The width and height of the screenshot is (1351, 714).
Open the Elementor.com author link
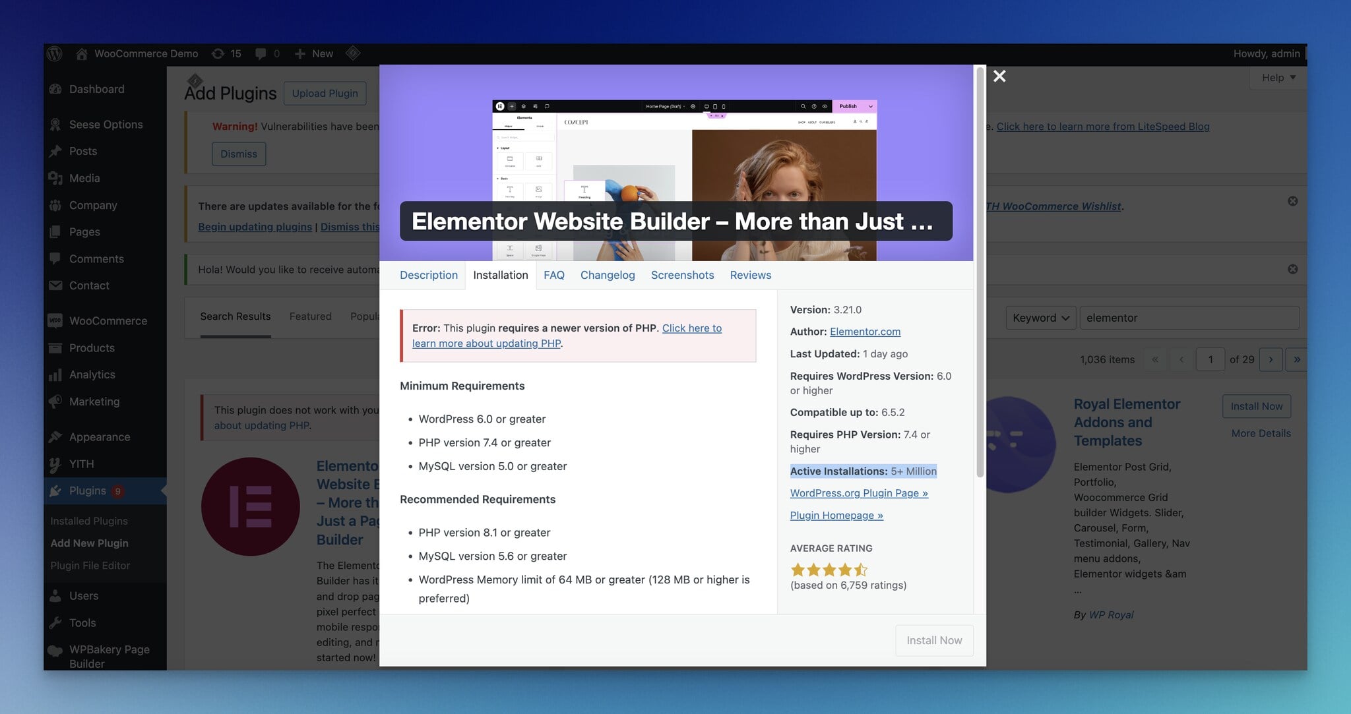[865, 332]
